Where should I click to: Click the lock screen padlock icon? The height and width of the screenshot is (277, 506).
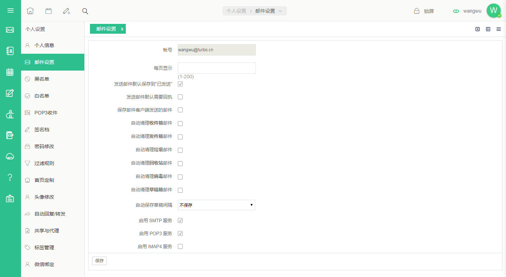417,11
